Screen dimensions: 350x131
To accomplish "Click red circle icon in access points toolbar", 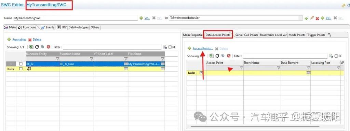I will coord(229,56).
